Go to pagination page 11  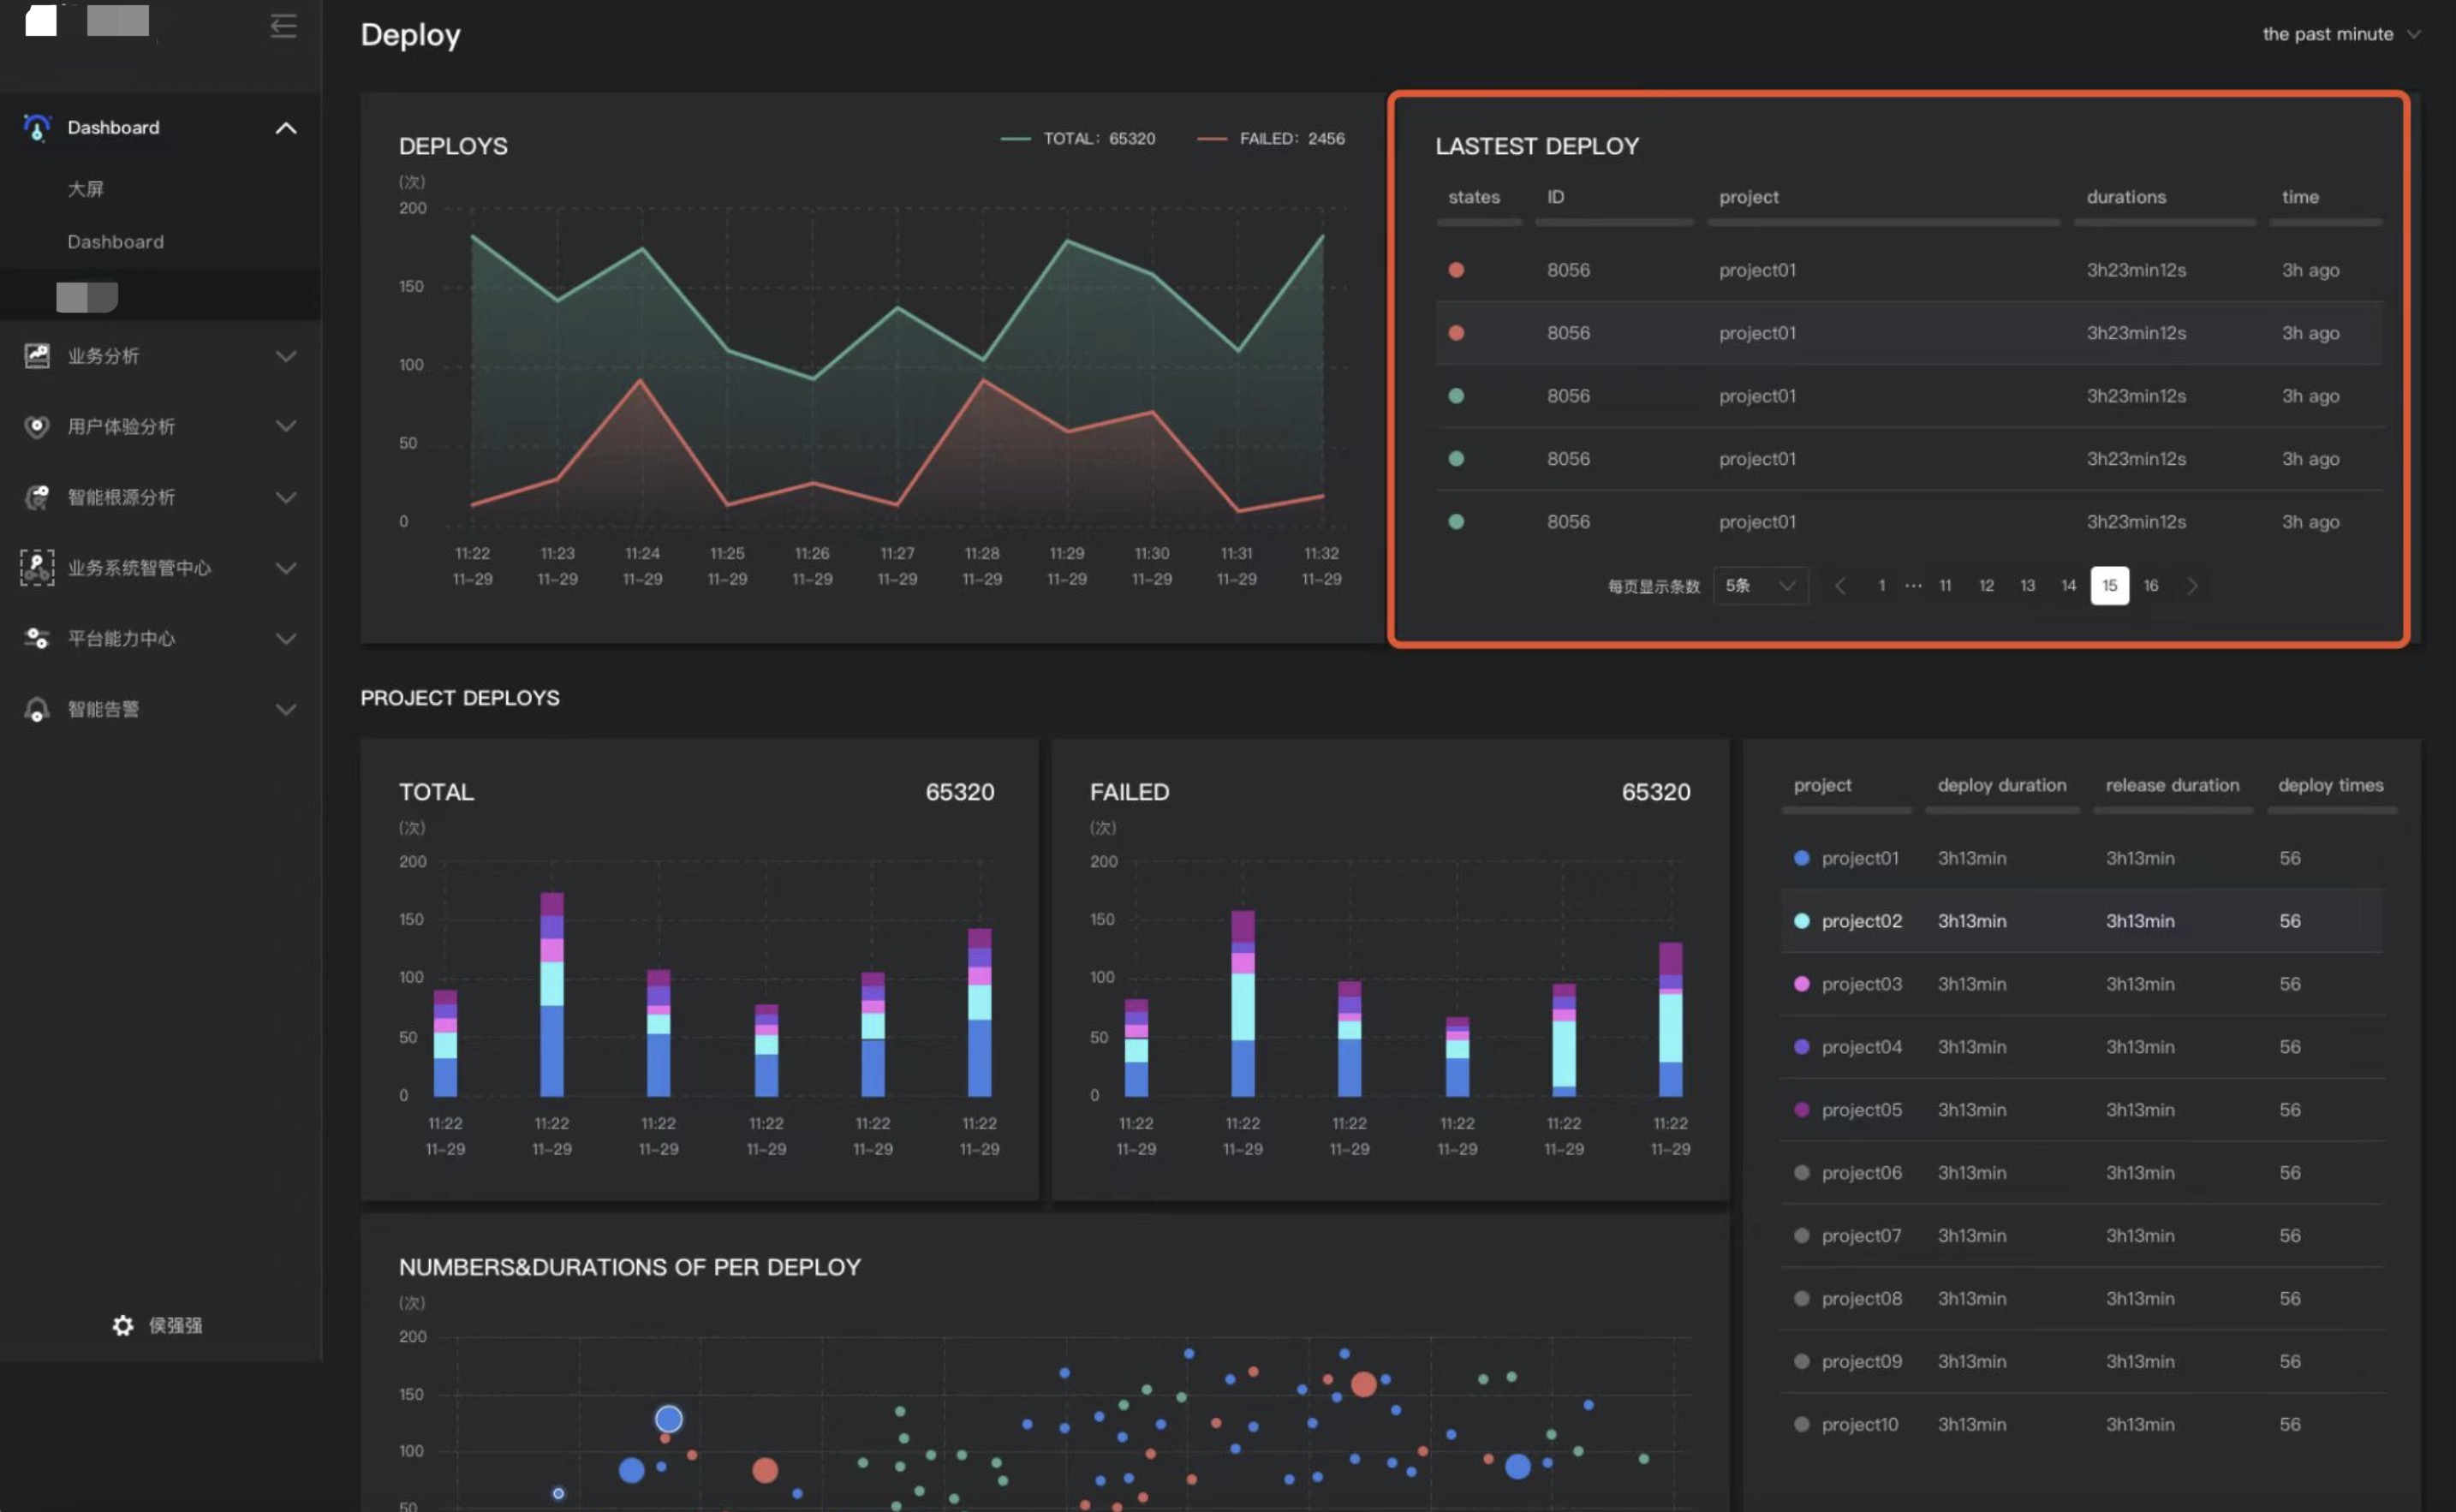1945,586
